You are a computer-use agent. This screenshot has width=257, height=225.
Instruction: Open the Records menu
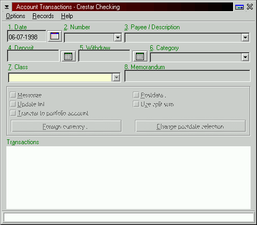tap(43, 16)
